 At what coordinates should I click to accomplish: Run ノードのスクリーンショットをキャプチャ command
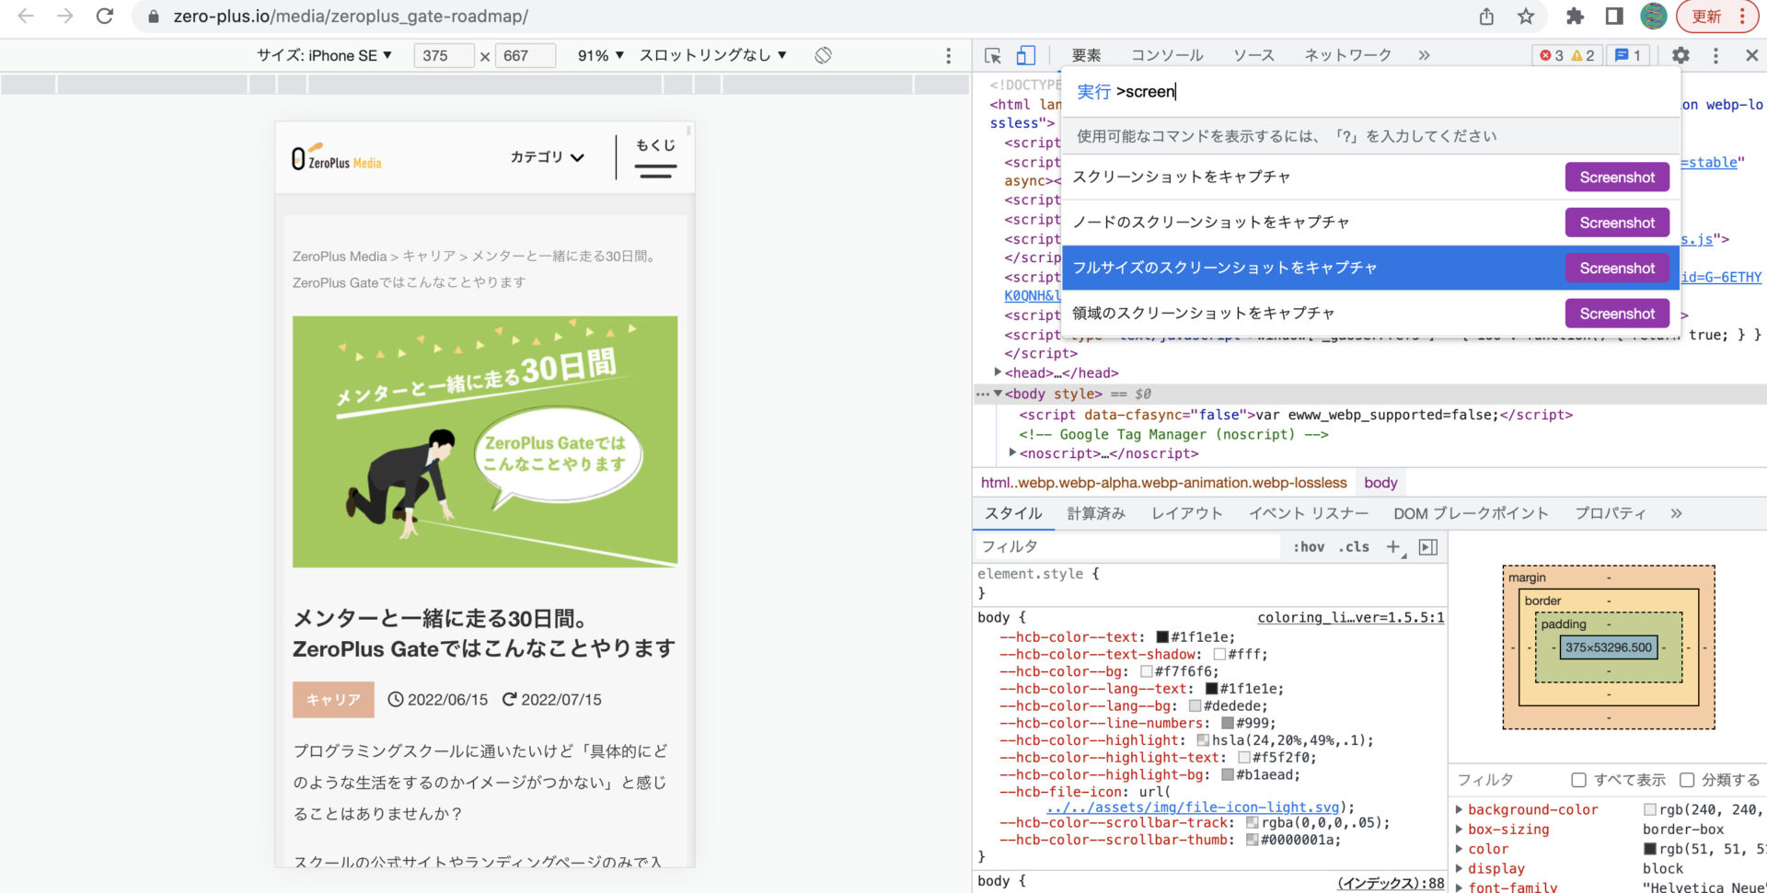(1370, 222)
